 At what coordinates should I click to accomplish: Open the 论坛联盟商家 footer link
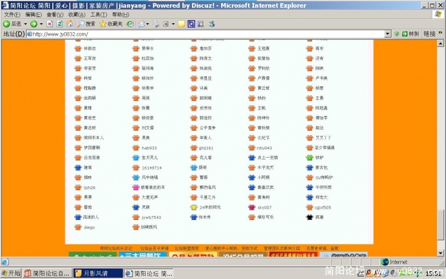187,248
